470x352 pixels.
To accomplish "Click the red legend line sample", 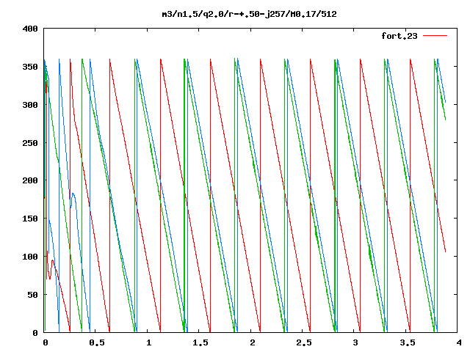I will pos(435,36).
